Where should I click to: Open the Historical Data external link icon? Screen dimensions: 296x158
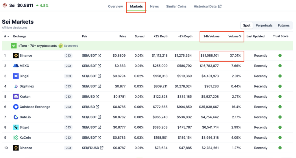pos(220,6)
